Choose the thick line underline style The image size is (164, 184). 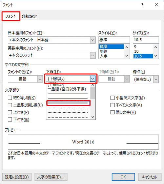click(69, 103)
